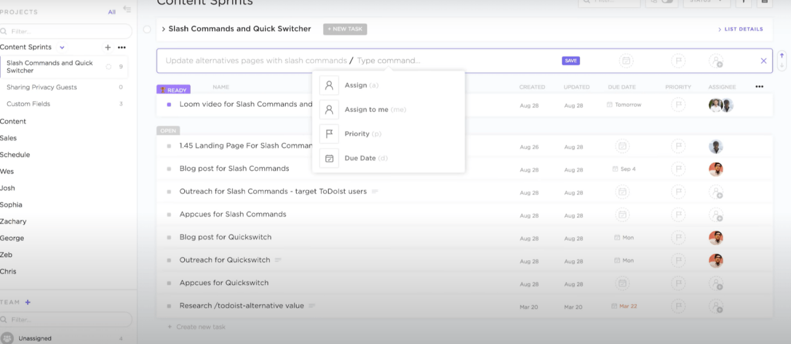Open description icon on Research /todoist-alternative value
Screen dimensions: 791x344
pos(311,306)
